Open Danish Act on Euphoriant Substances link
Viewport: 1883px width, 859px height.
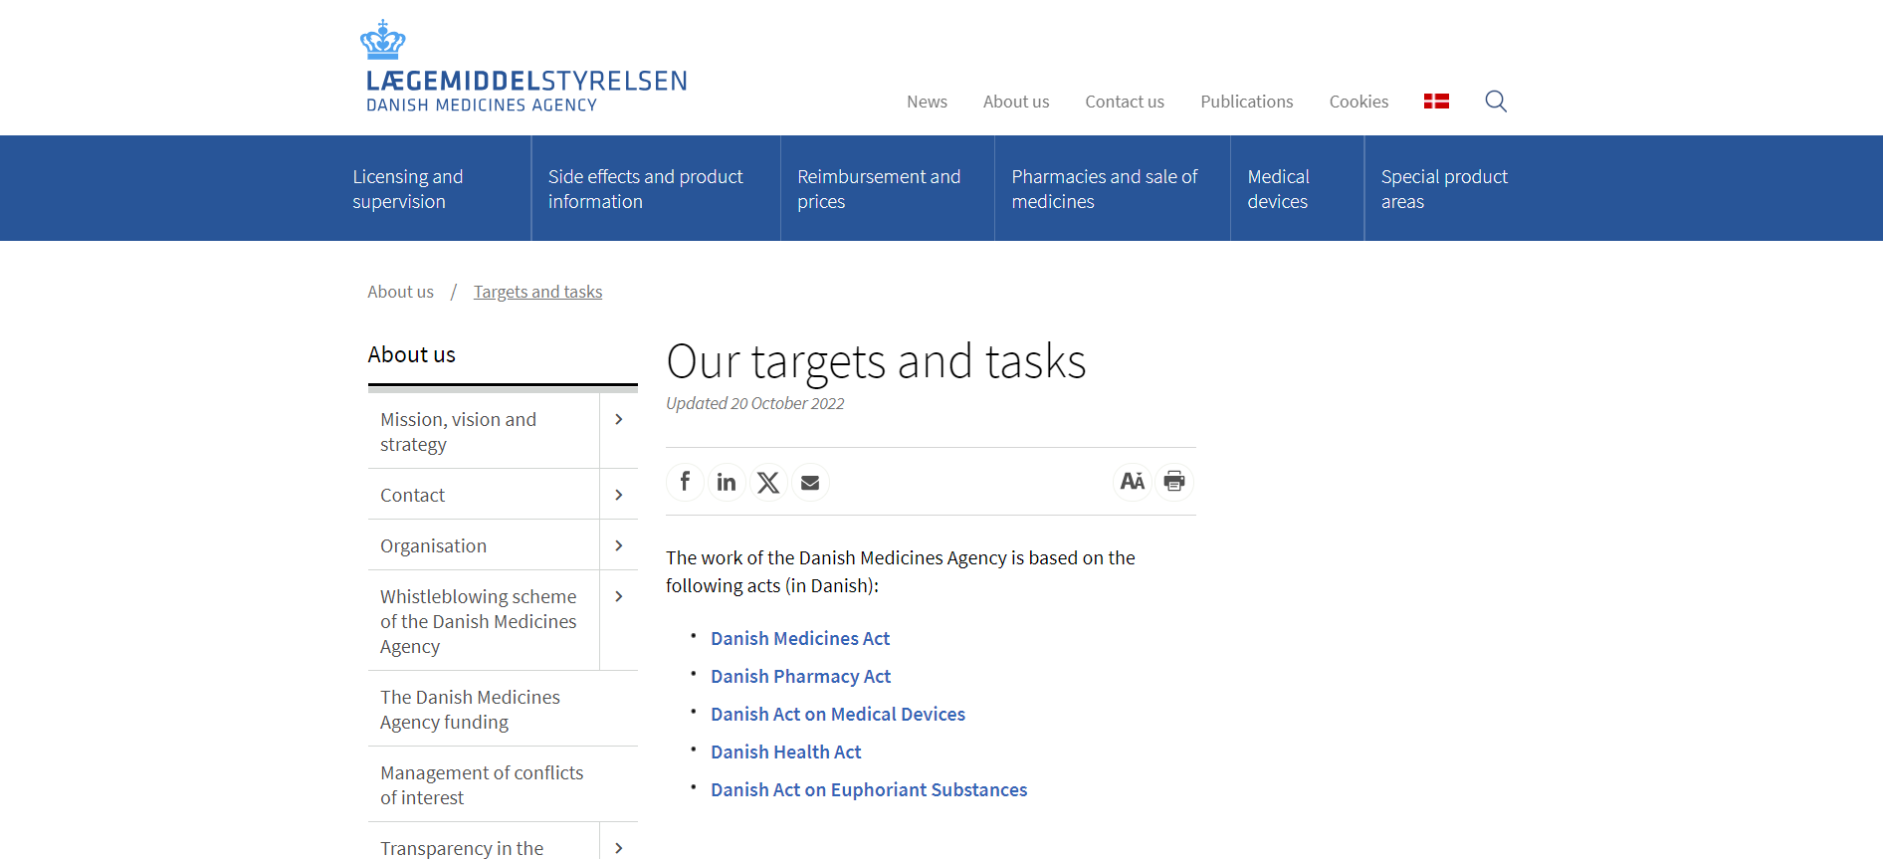click(869, 790)
